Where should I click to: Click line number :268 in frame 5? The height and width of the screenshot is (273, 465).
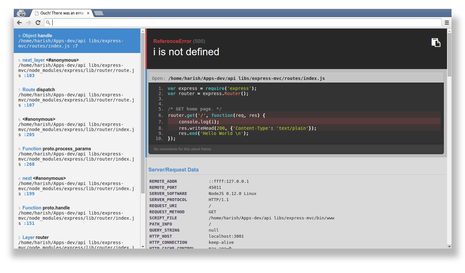[29, 164]
